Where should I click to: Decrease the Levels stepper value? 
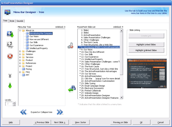coord(14,105)
